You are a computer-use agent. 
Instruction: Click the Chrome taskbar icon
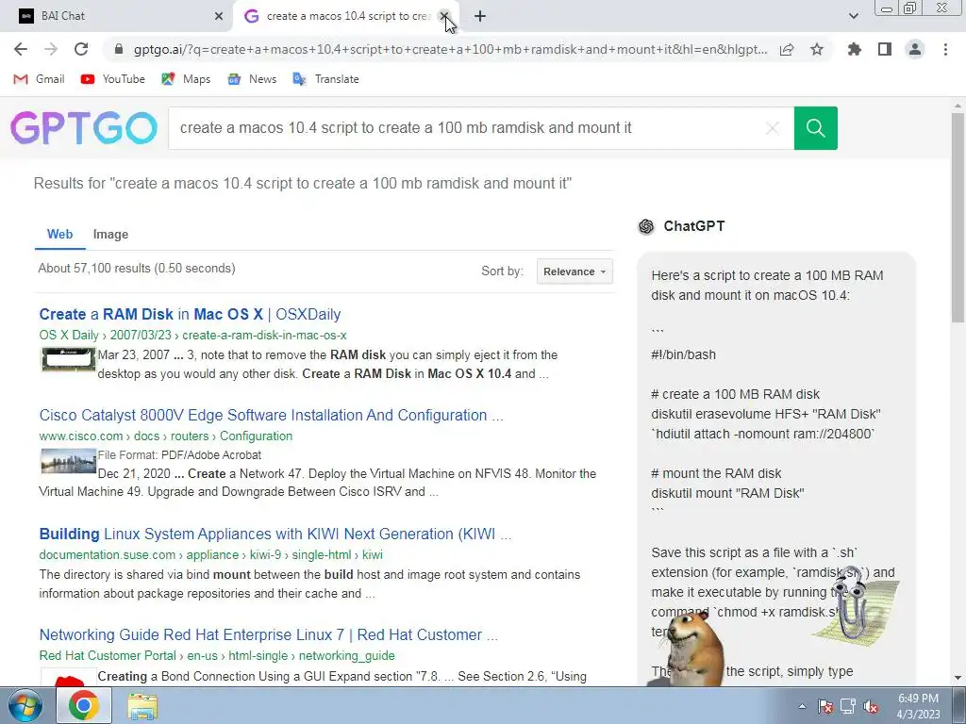tap(84, 705)
